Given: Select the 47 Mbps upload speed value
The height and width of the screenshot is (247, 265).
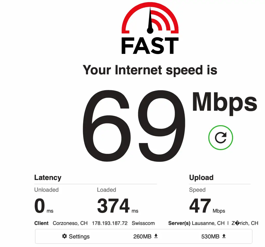Looking at the screenshot, I should click(207, 206).
